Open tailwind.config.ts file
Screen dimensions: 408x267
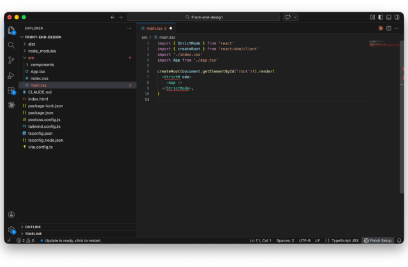click(78, 127)
